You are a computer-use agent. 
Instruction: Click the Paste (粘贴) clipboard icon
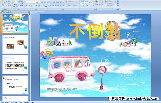(3, 2)
